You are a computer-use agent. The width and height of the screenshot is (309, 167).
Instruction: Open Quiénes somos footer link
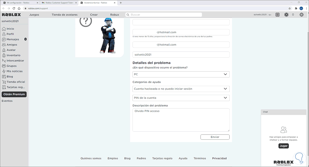tap(91, 159)
